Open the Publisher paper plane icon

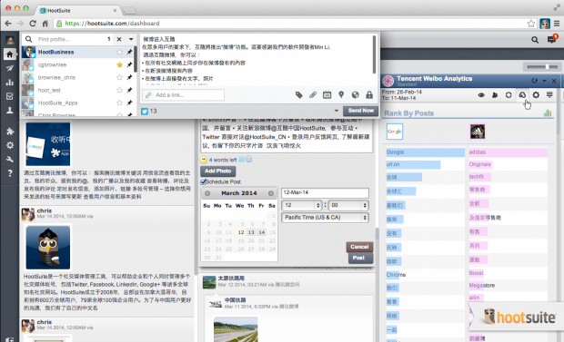10,68
